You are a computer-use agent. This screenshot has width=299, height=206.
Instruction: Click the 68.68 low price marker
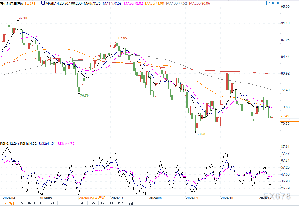[201, 134]
